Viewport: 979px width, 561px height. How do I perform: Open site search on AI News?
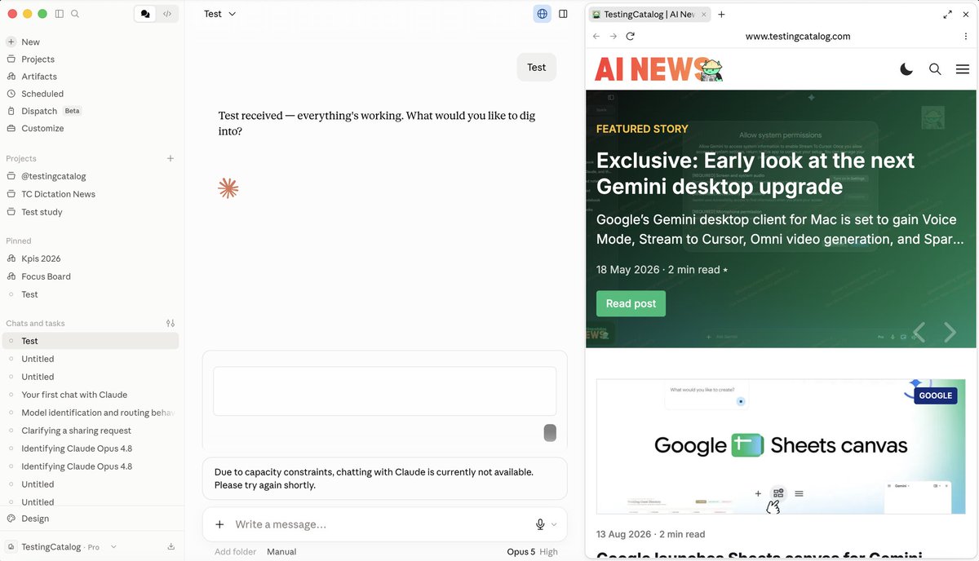tap(935, 69)
